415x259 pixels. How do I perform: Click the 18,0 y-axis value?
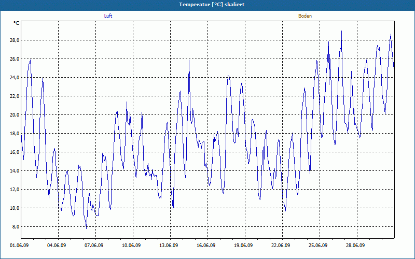(15, 134)
